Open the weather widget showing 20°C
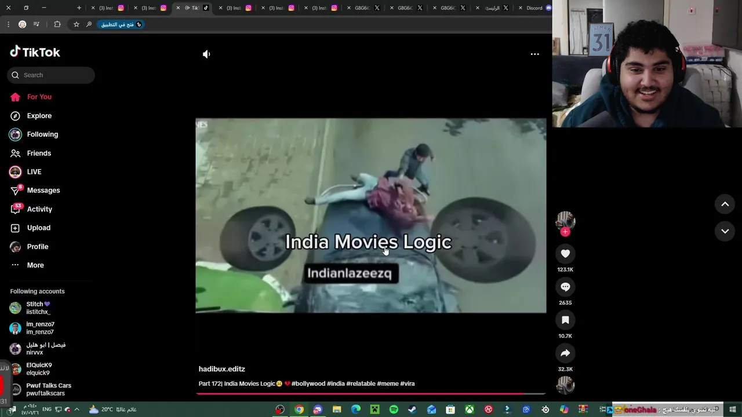The width and height of the screenshot is (742, 417). click(113, 409)
